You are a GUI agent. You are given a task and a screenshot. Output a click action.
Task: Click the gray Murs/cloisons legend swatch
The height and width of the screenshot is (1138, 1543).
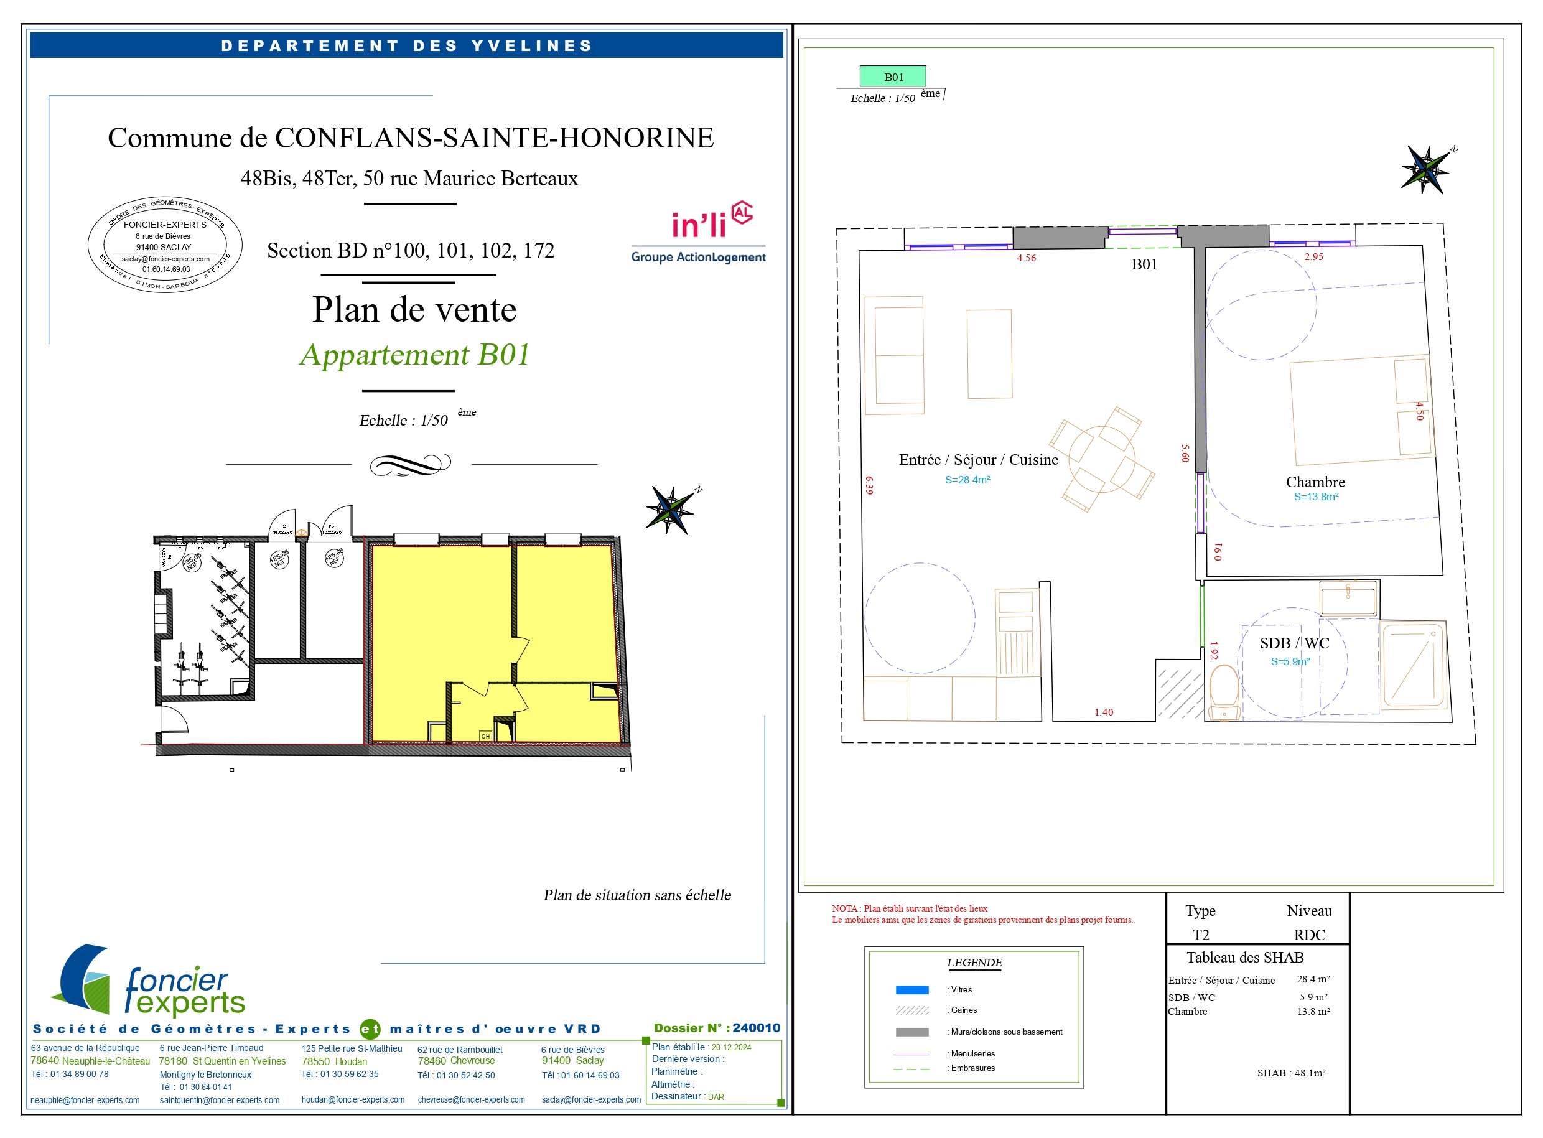click(911, 1032)
